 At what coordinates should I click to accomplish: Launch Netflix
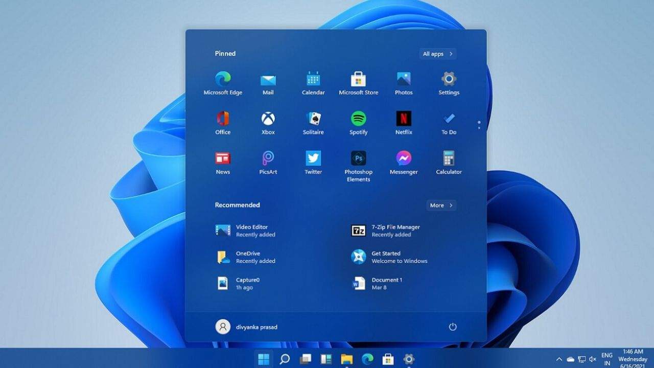pyautogui.click(x=404, y=123)
